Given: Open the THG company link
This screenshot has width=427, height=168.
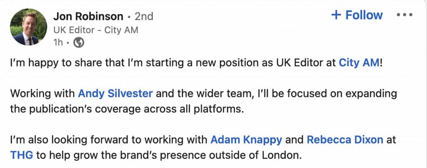Looking at the screenshot, I should [x=22, y=156].
